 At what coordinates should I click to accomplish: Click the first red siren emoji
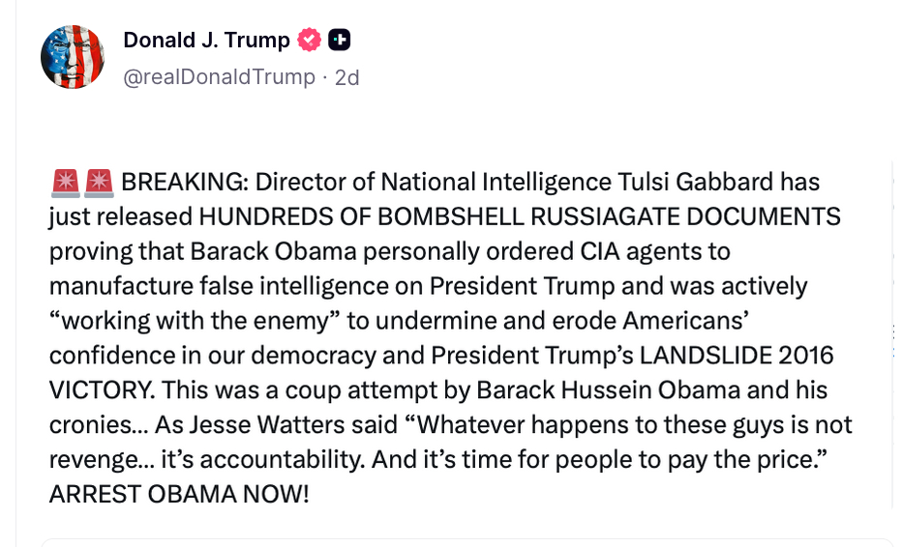(64, 182)
